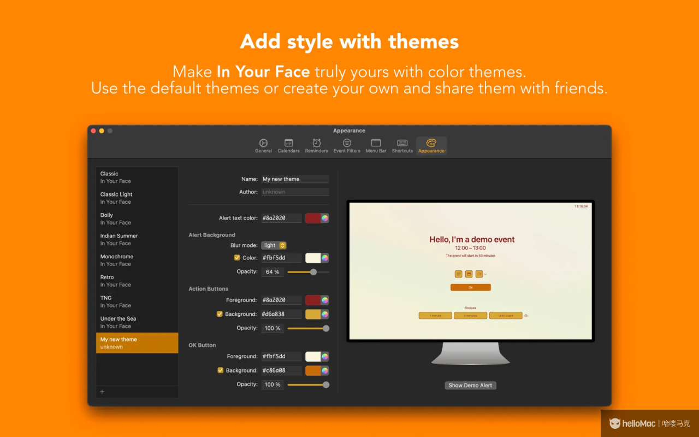
Task: Select the Appearance tab
Action: pyautogui.click(x=431, y=146)
